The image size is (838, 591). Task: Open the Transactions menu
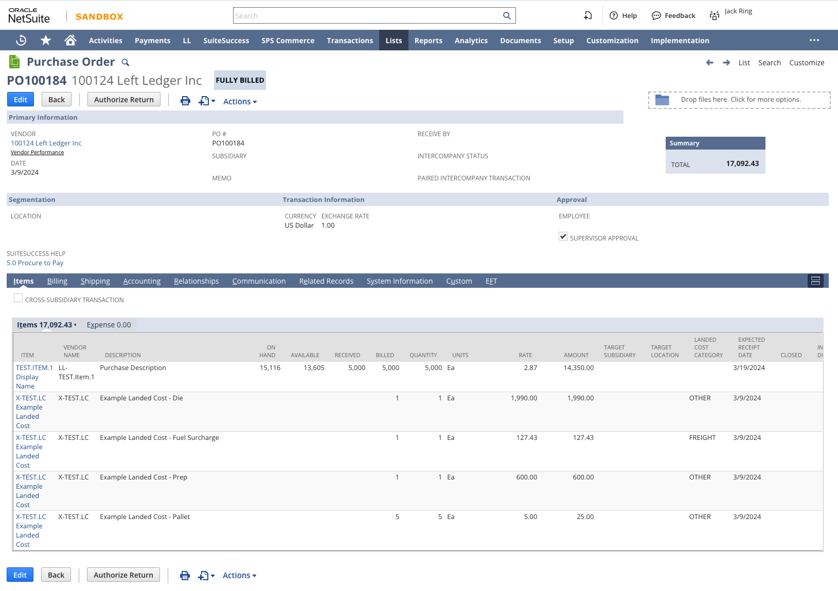[x=350, y=41]
